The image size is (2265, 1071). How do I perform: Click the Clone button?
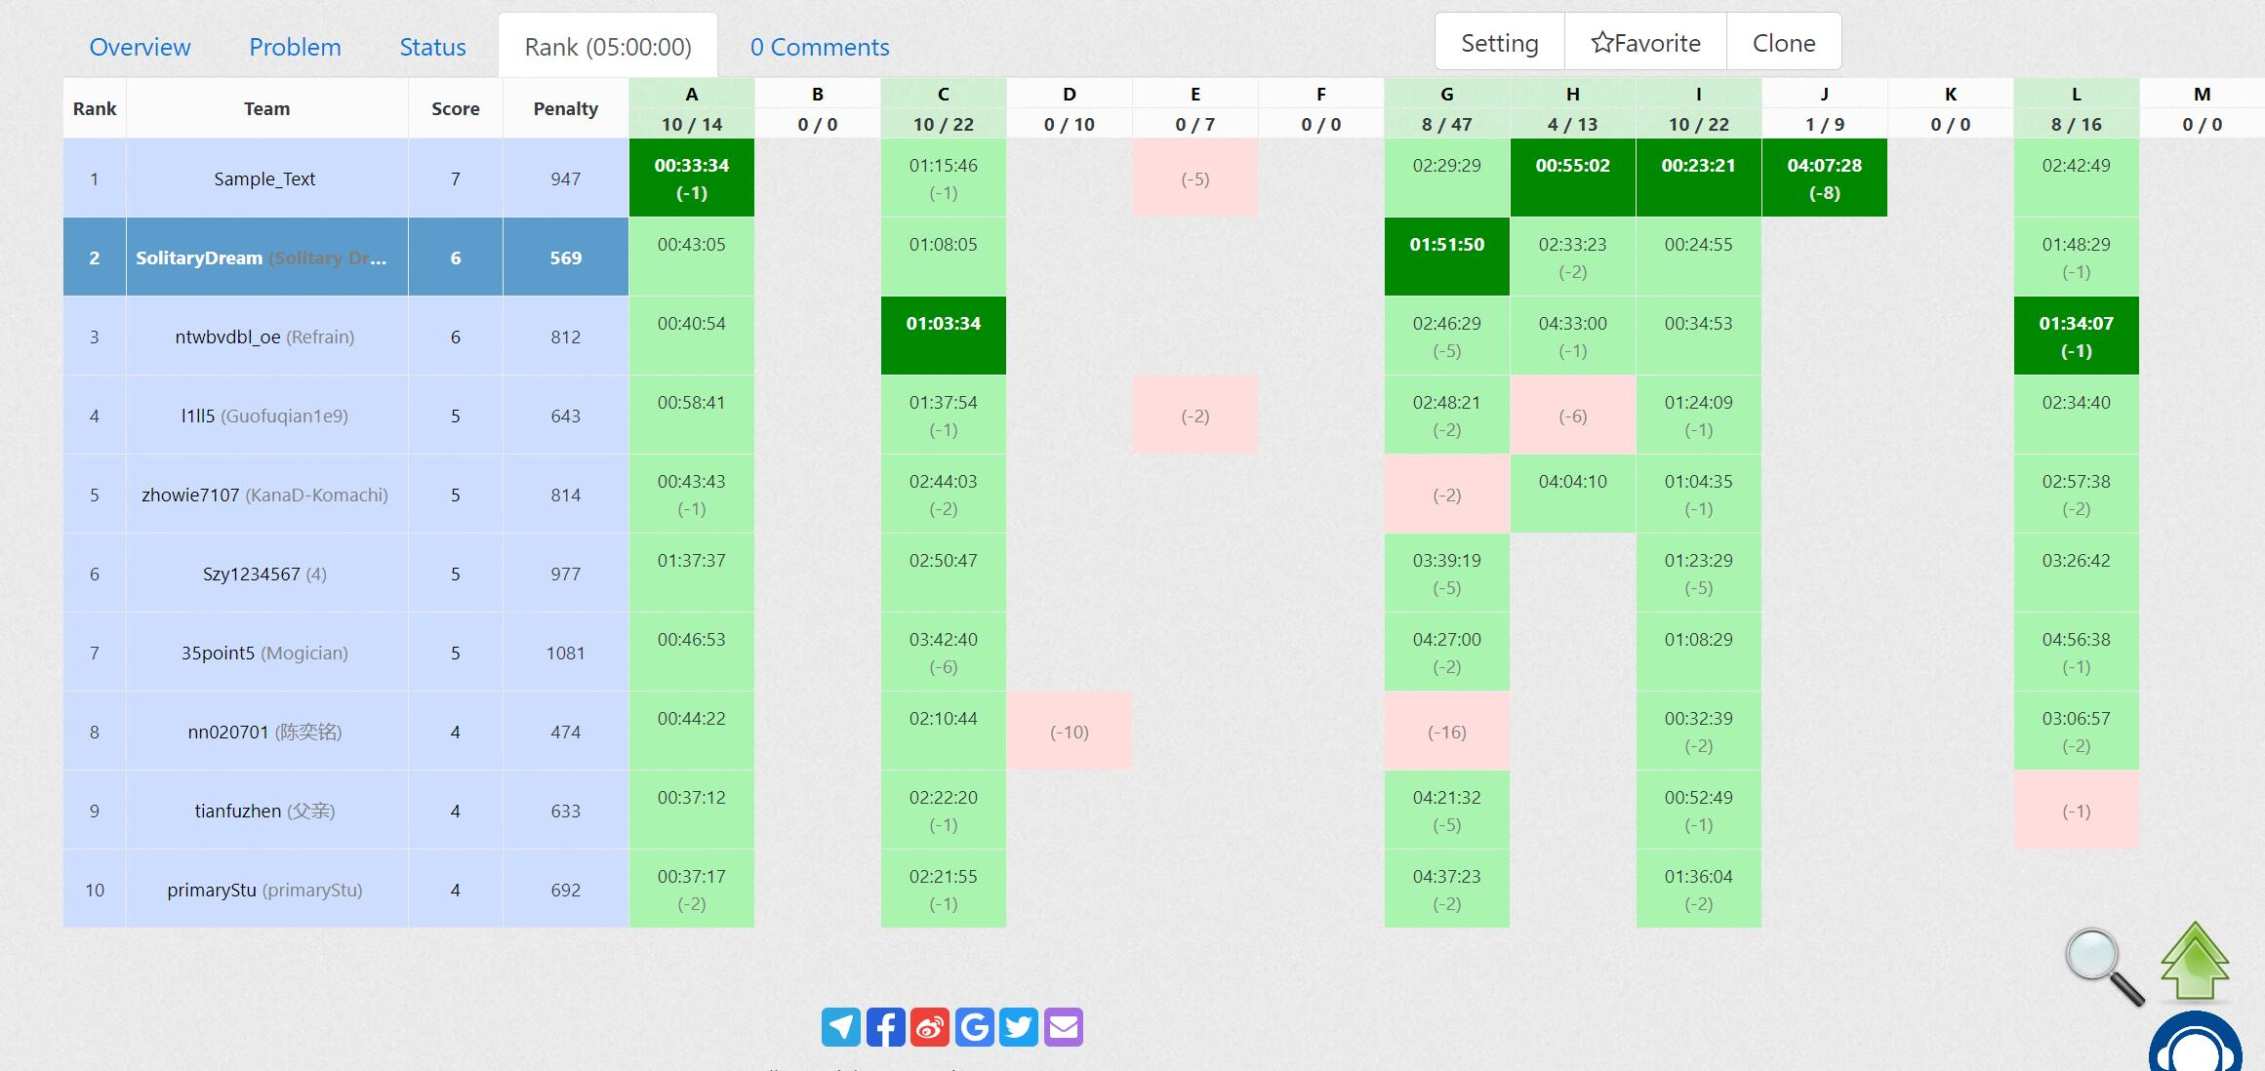pyautogui.click(x=1783, y=42)
